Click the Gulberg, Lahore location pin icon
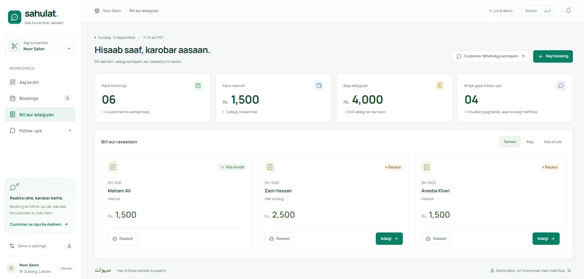Screen dimensions: 584x279 21,272
